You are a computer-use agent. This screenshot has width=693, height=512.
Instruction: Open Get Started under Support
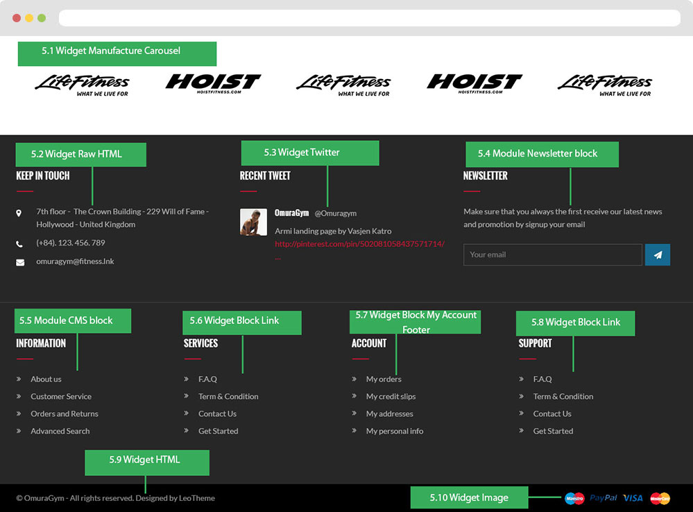click(x=554, y=431)
